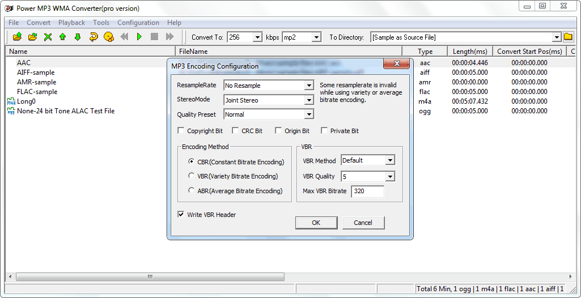Open the Help menu
Viewport: 581px width, 298px height.
point(174,23)
